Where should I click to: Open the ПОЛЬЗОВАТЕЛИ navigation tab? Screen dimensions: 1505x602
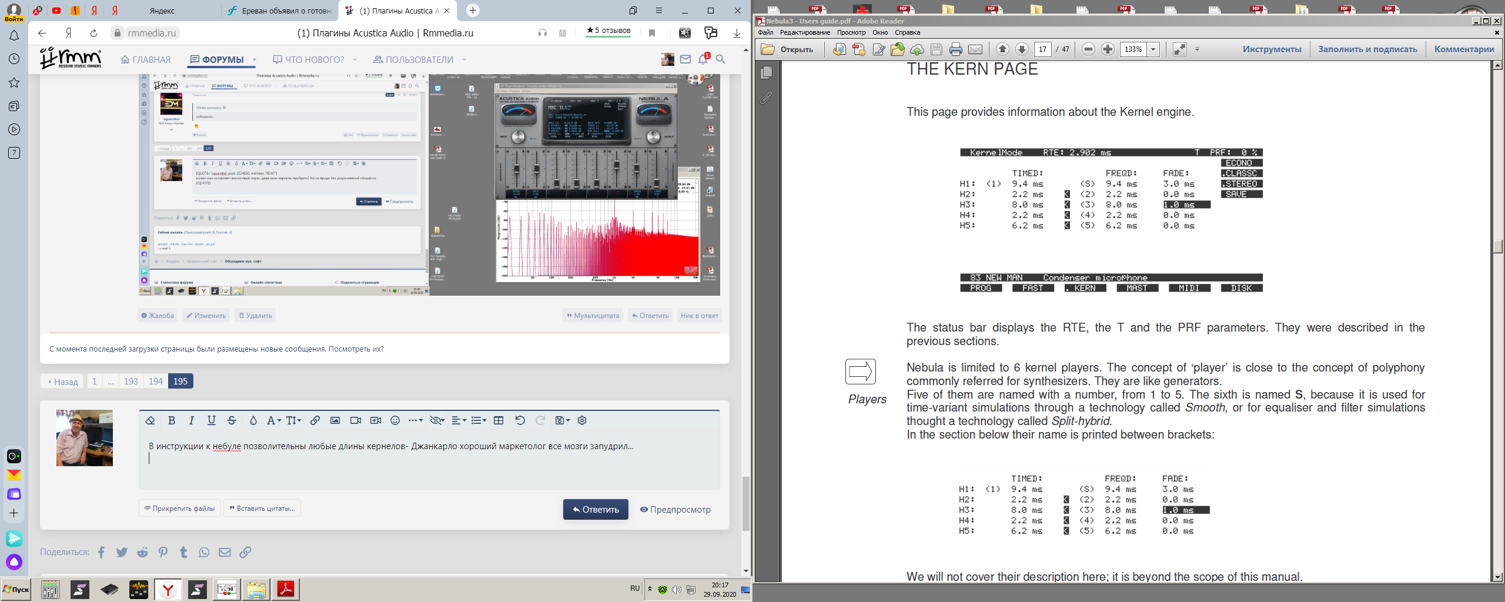pyautogui.click(x=414, y=60)
